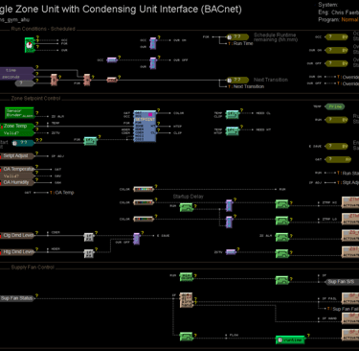The image size is (359, 351).
Task: Click the middle COLOR block
Action: tap(144, 202)
